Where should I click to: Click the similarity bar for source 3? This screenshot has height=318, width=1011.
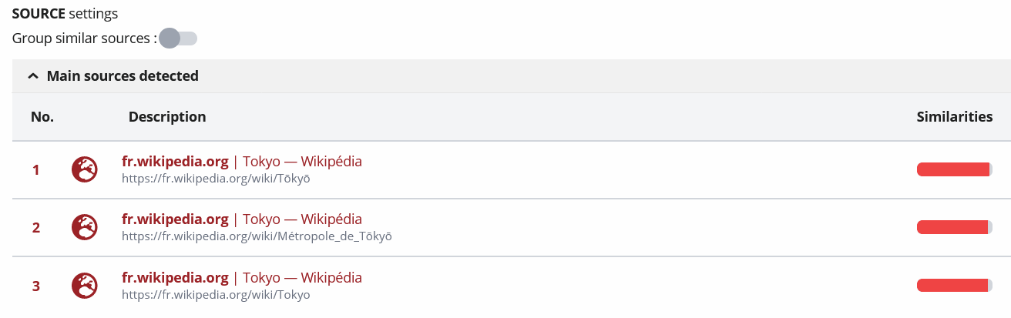[x=954, y=286]
